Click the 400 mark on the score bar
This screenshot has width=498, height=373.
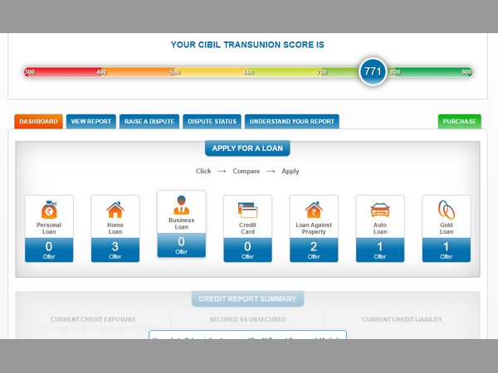click(101, 72)
